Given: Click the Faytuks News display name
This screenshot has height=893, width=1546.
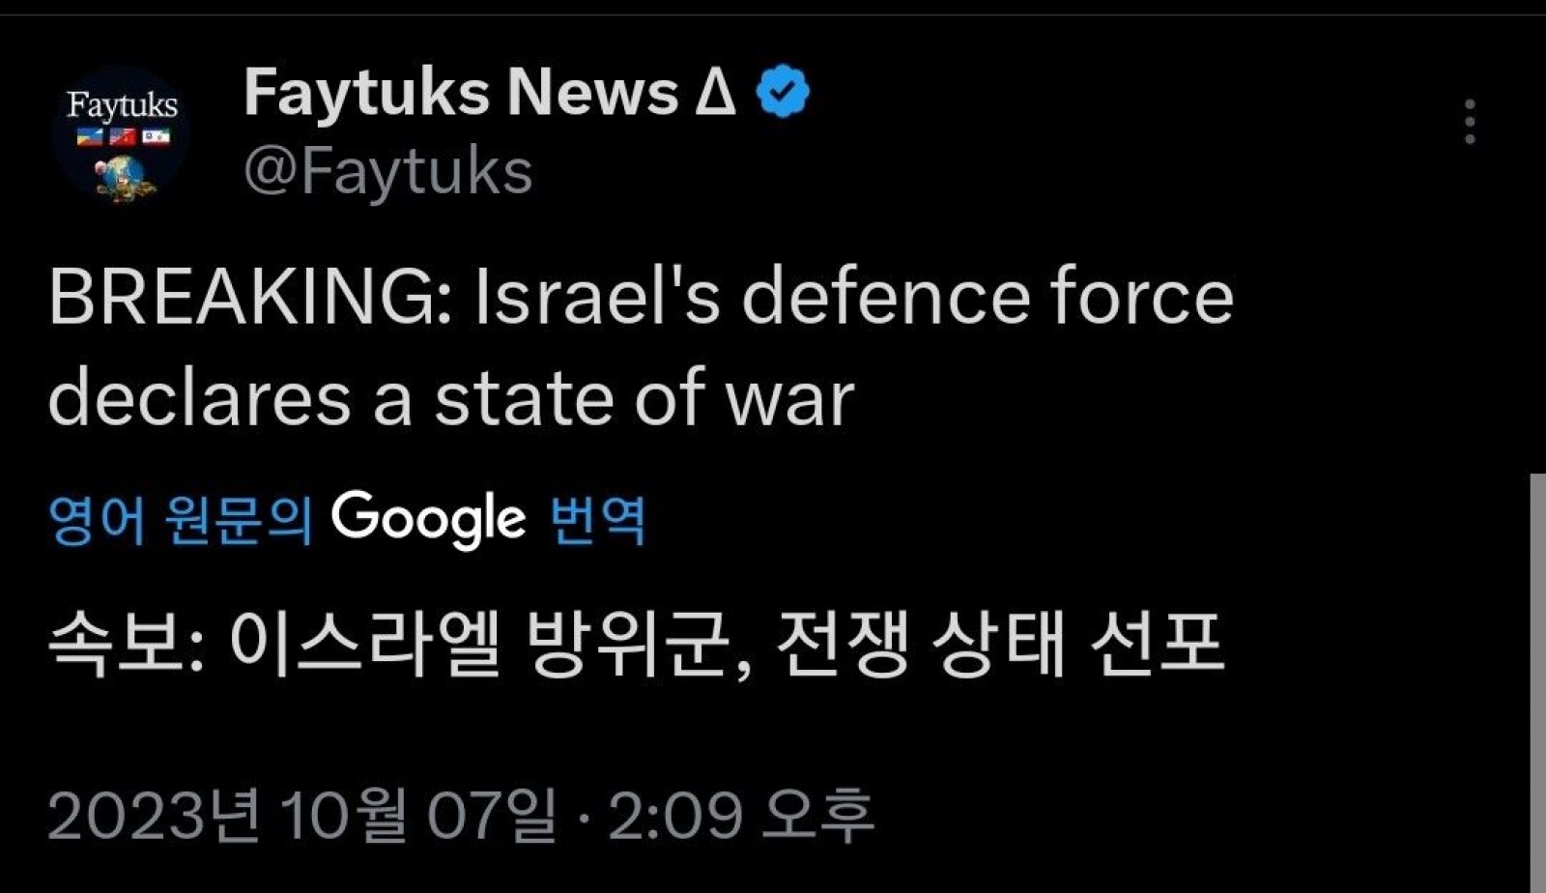Looking at the screenshot, I should 461,93.
